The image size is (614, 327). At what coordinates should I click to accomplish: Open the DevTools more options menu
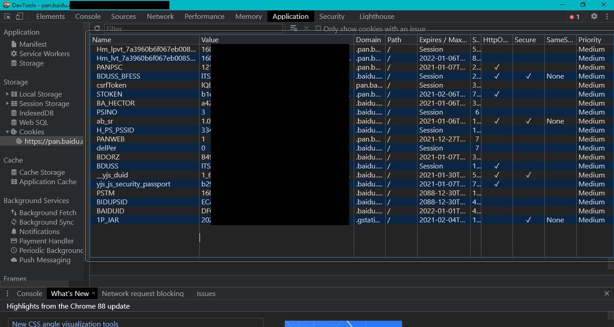tap(606, 16)
